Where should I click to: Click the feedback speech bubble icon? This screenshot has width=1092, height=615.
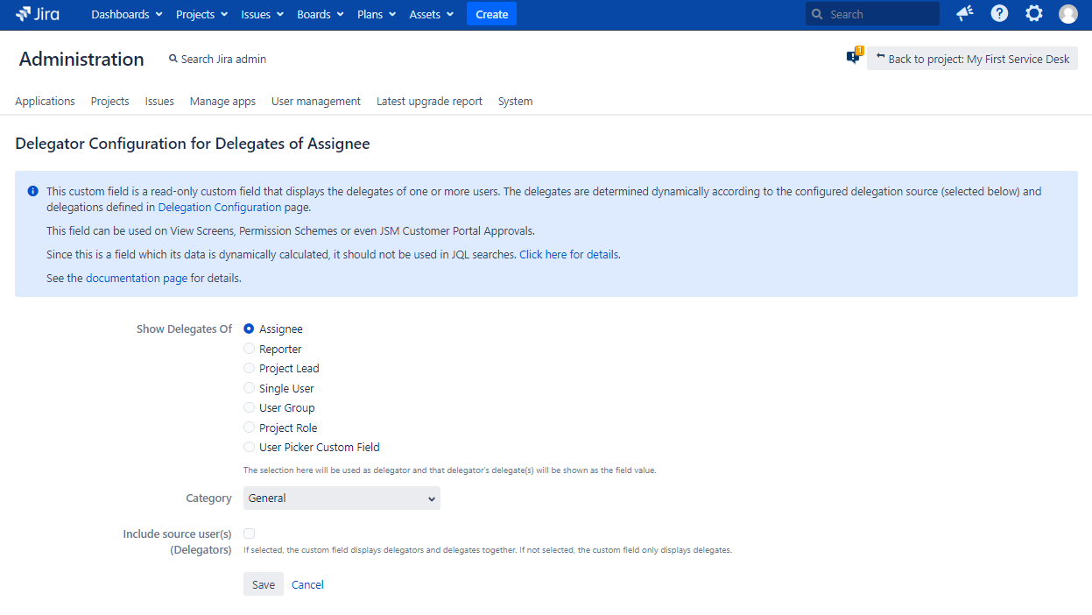click(x=853, y=58)
